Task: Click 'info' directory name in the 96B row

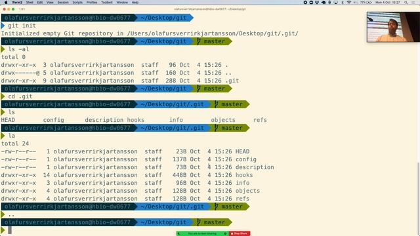Action: (242, 183)
